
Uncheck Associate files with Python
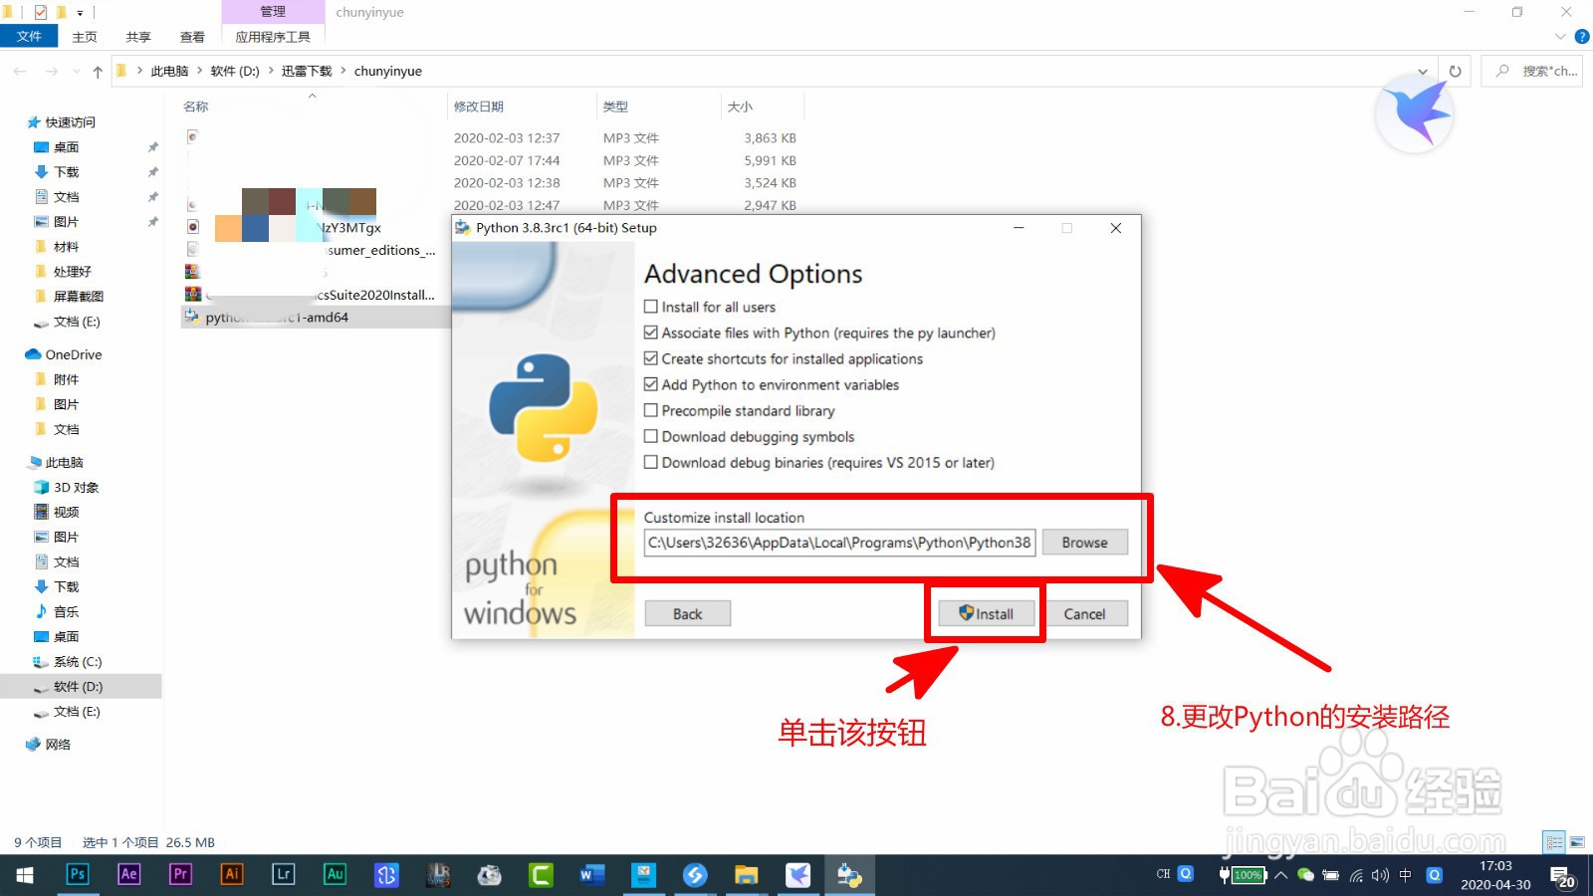651,333
